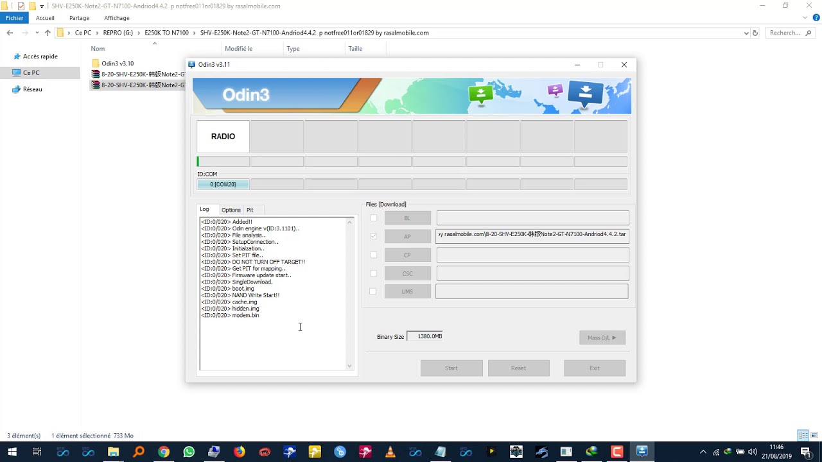Click the Odin3 flashing progress bar
This screenshot has width=822, height=462.
[x=223, y=162]
